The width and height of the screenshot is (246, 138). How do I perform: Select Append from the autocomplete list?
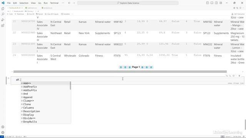coord(45,97)
